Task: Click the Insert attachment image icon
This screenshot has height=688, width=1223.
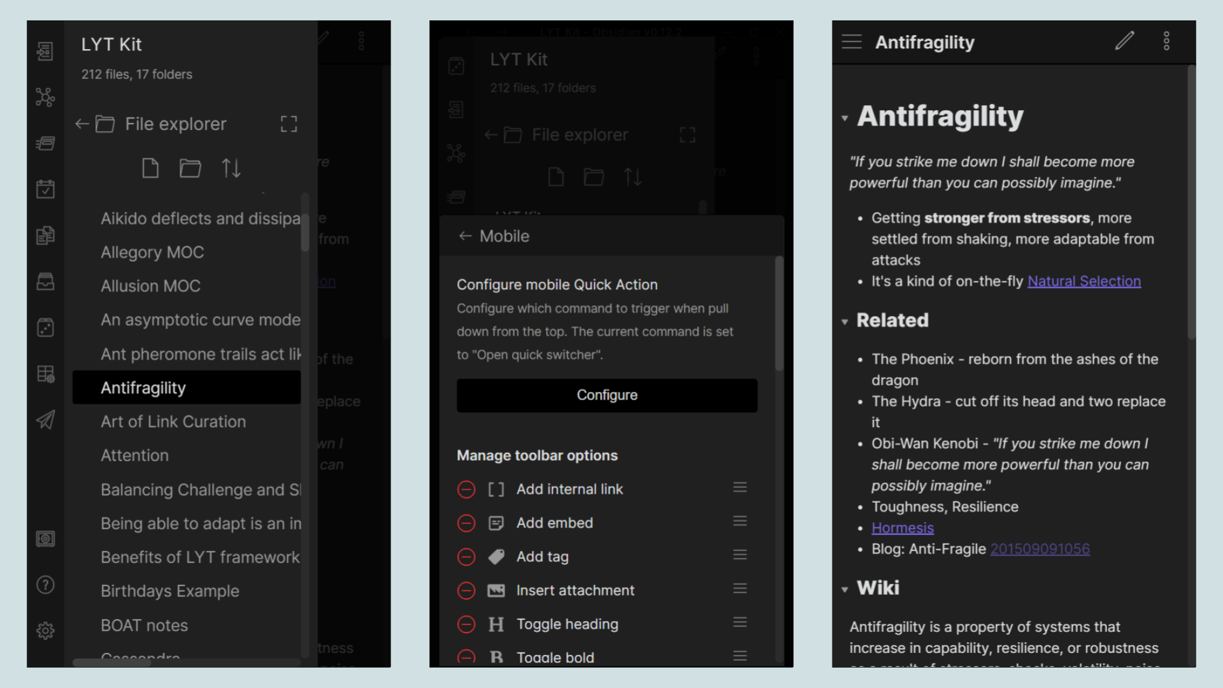Action: pyautogui.click(x=496, y=591)
